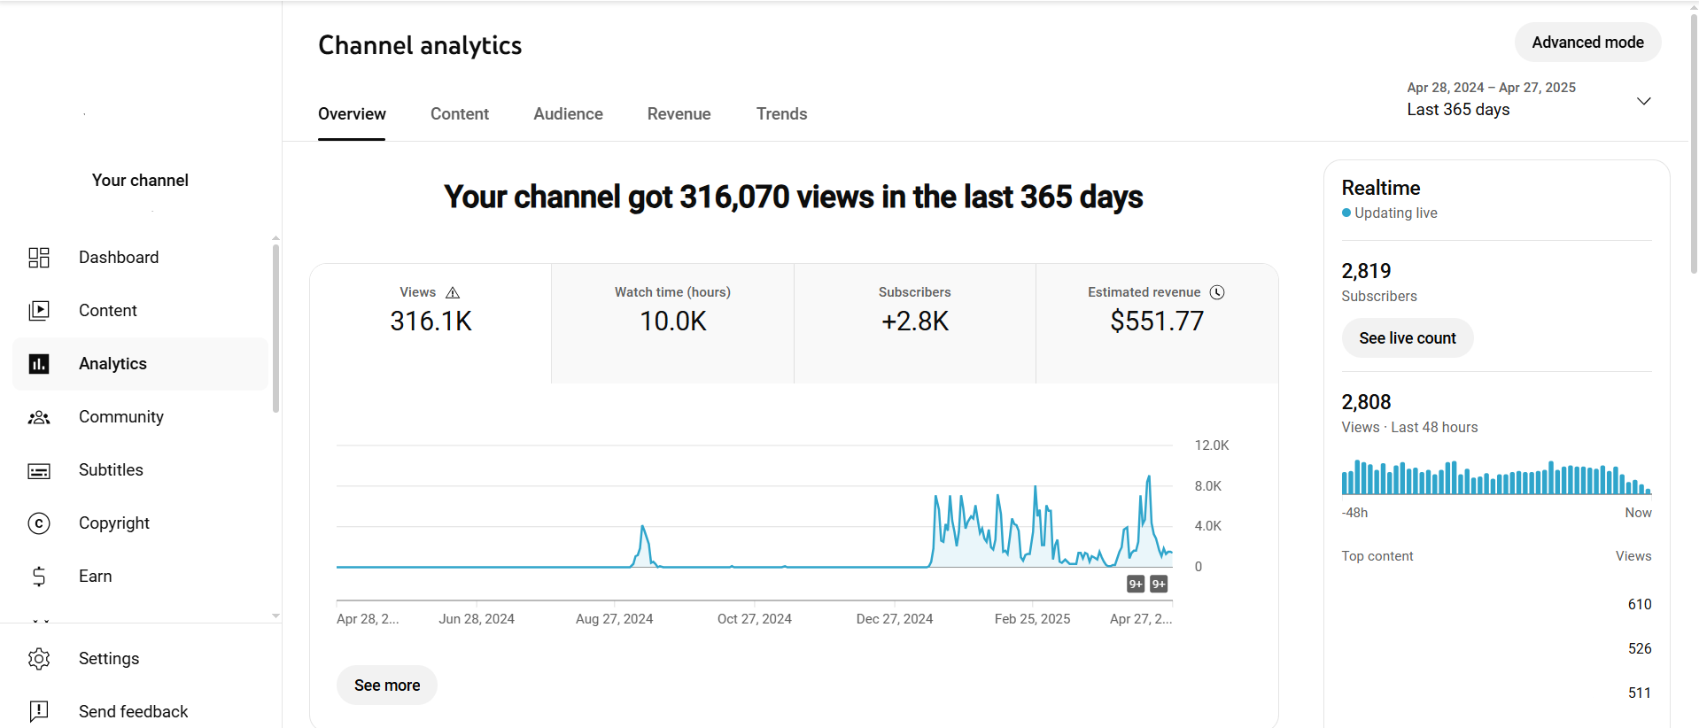
Task: Select the Analytics bar chart icon
Action: tap(39, 364)
